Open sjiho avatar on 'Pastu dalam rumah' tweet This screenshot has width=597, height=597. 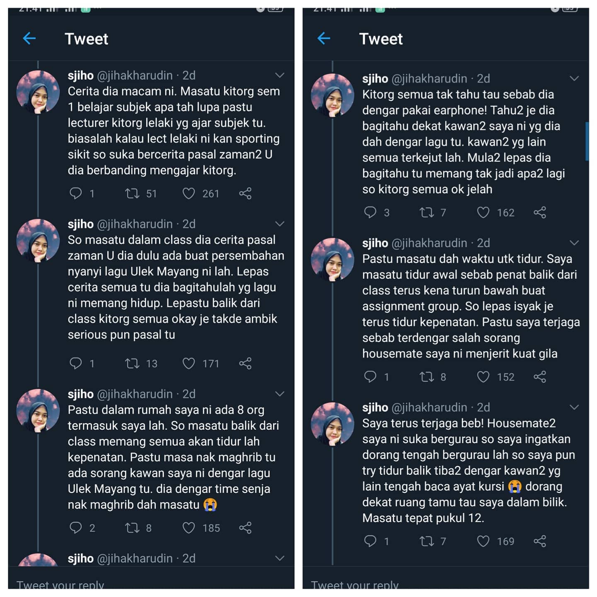[38, 410]
